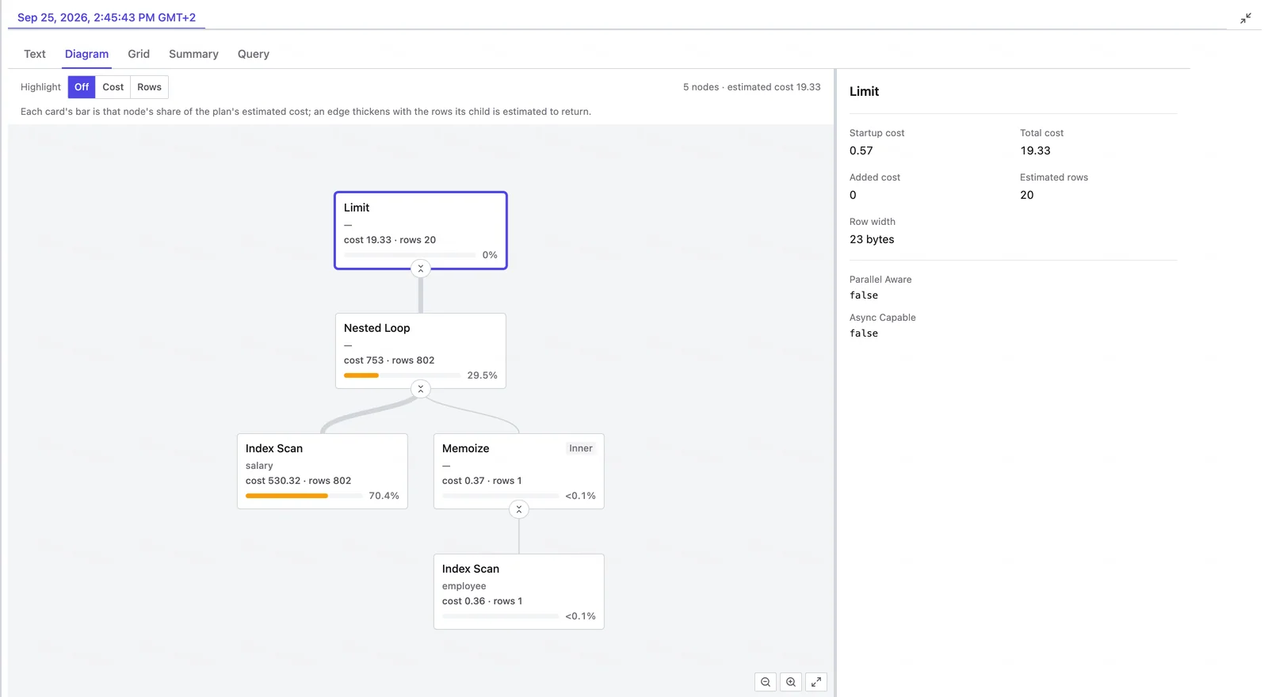Viewport: 1268px width, 697px height.
Task: Click the 'salary' table label
Action: click(259, 466)
